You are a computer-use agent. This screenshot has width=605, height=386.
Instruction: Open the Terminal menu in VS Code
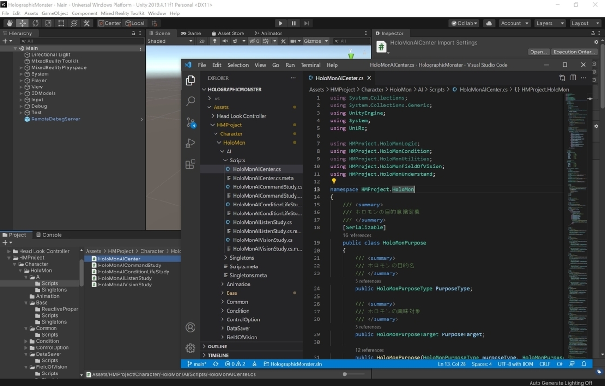pyautogui.click(x=310, y=65)
